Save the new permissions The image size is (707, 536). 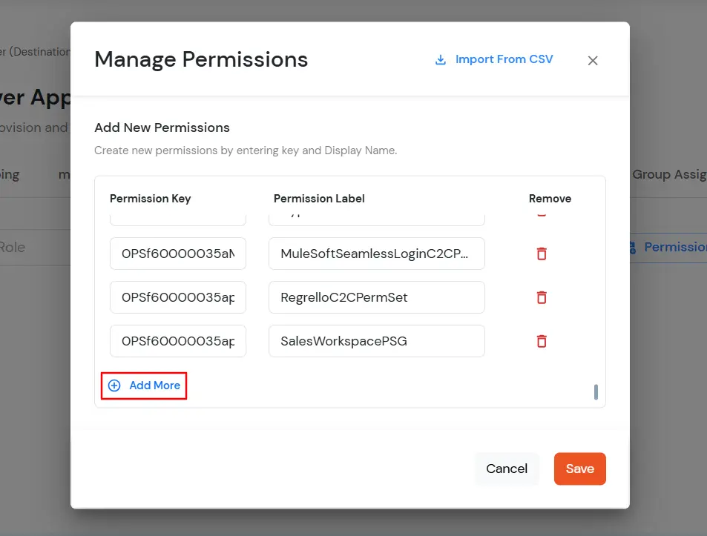[579, 469]
